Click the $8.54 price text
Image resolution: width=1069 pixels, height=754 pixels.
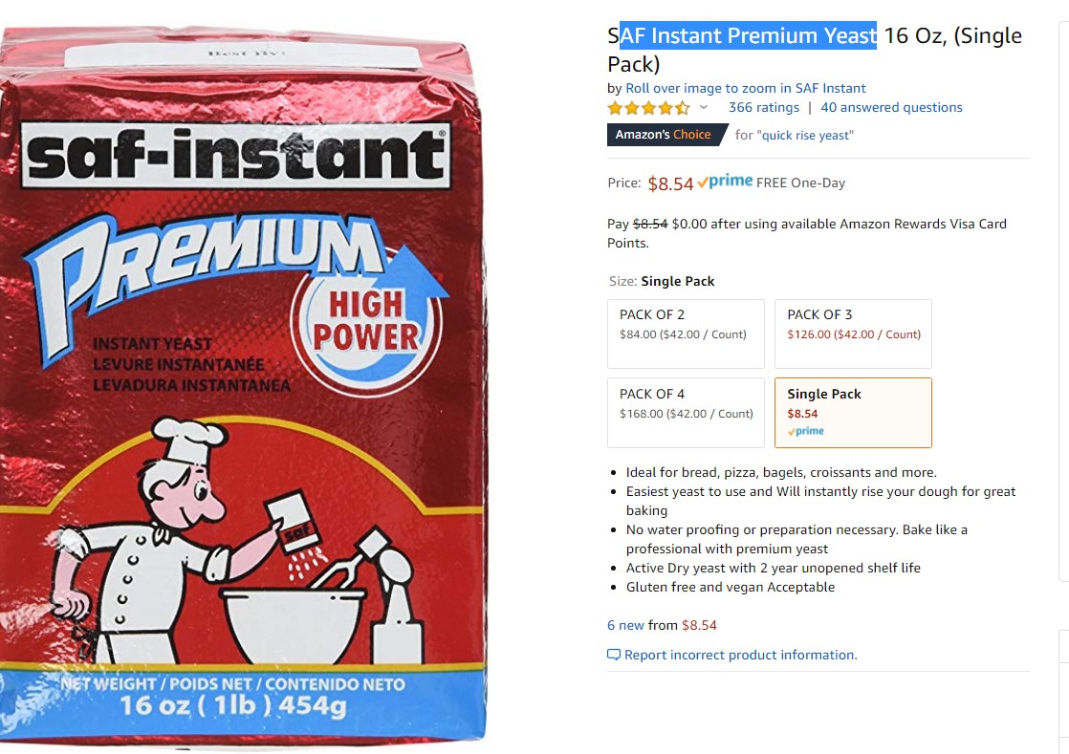(x=670, y=183)
